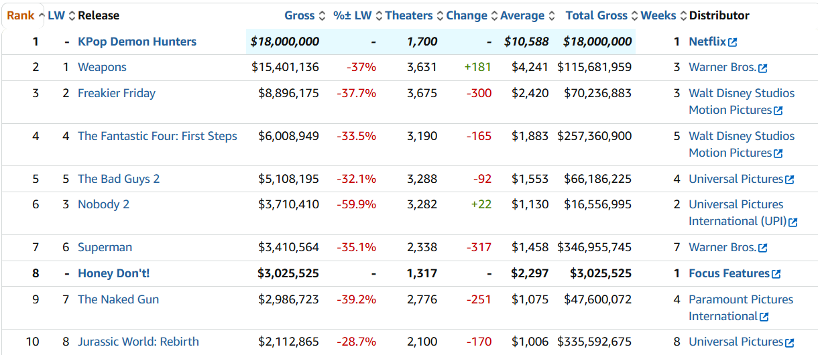Viewport: 818px width, 355px height.
Task: Open KPop Demon Hunters release page
Action: 137,42
